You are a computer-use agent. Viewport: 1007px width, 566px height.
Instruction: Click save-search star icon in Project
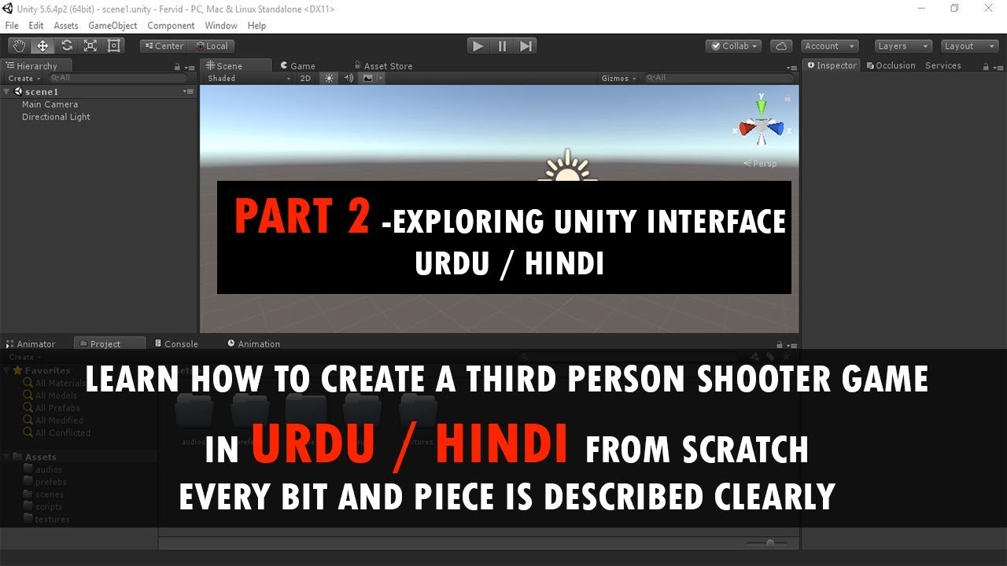(786, 357)
